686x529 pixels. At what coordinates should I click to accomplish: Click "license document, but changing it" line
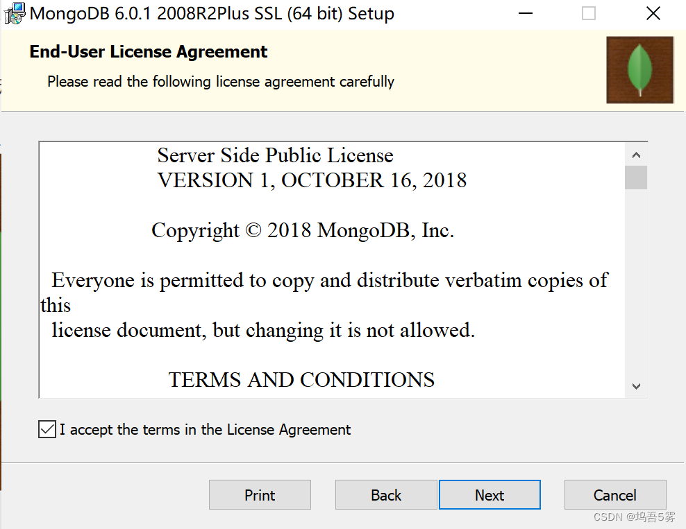pos(263,330)
